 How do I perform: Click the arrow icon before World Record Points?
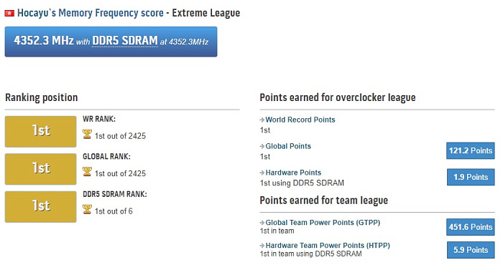point(262,120)
